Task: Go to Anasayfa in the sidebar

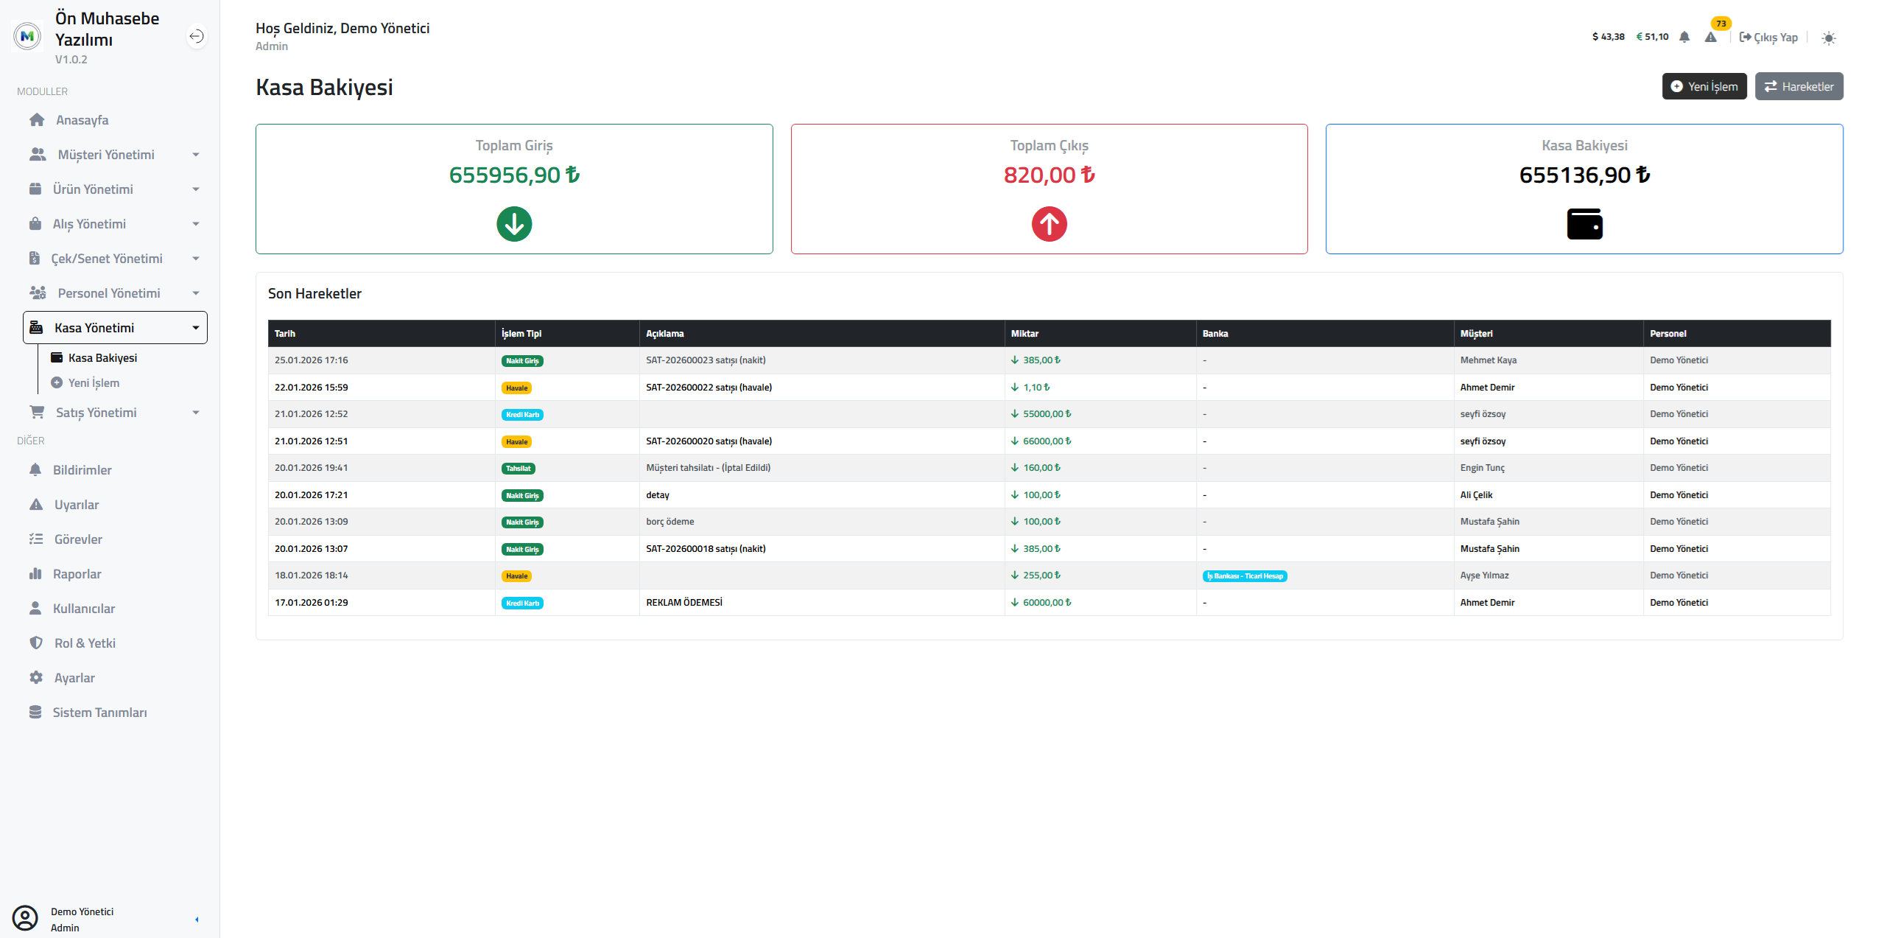Action: point(82,120)
